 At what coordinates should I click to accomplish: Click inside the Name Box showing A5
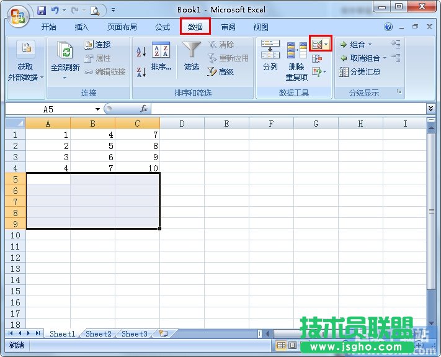pyautogui.click(x=50, y=109)
